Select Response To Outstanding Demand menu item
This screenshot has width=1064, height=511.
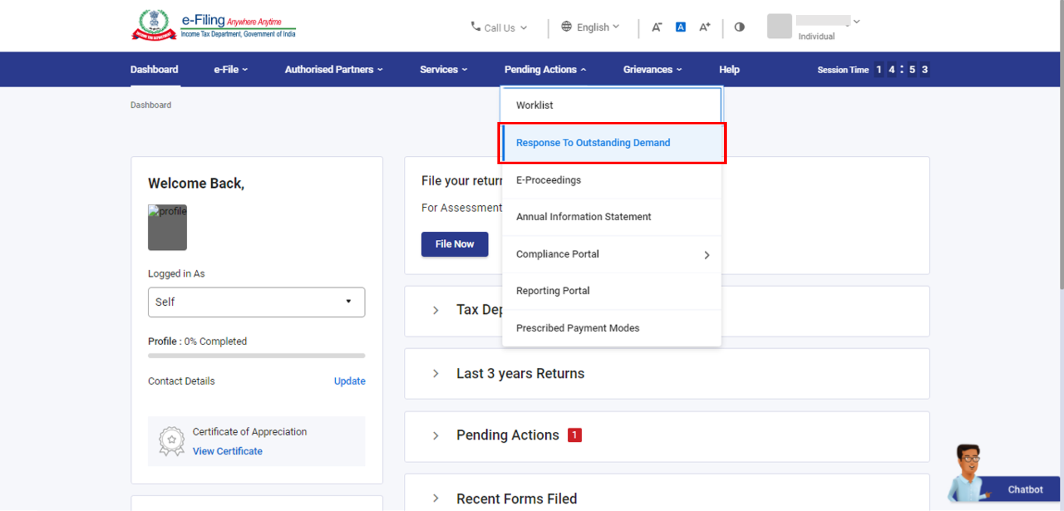593,143
